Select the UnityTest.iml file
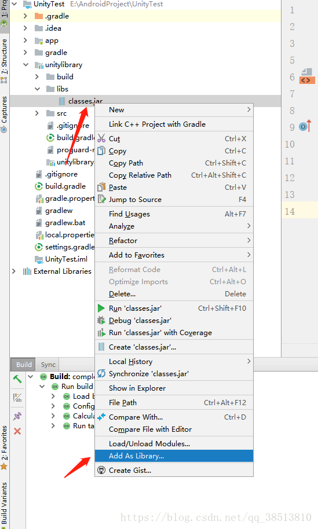The image size is (318, 529). click(66, 259)
